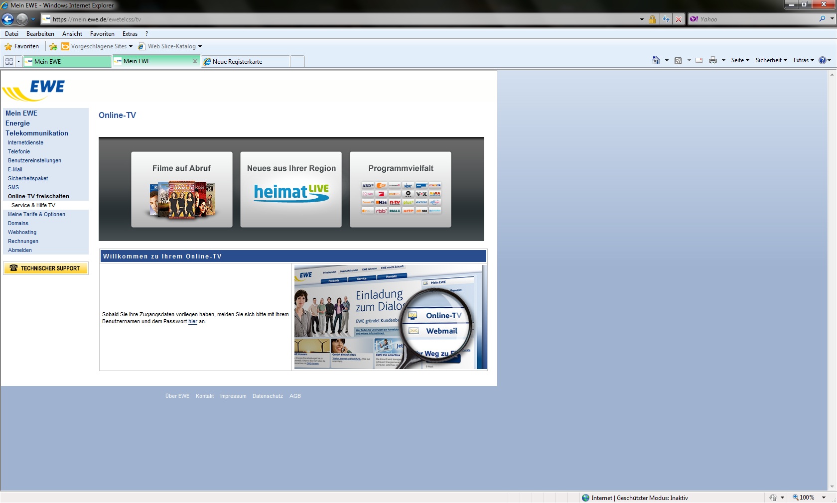This screenshot has height=503, width=837.
Task: Open Meine Tarife & Optionen link
Action: coord(36,214)
